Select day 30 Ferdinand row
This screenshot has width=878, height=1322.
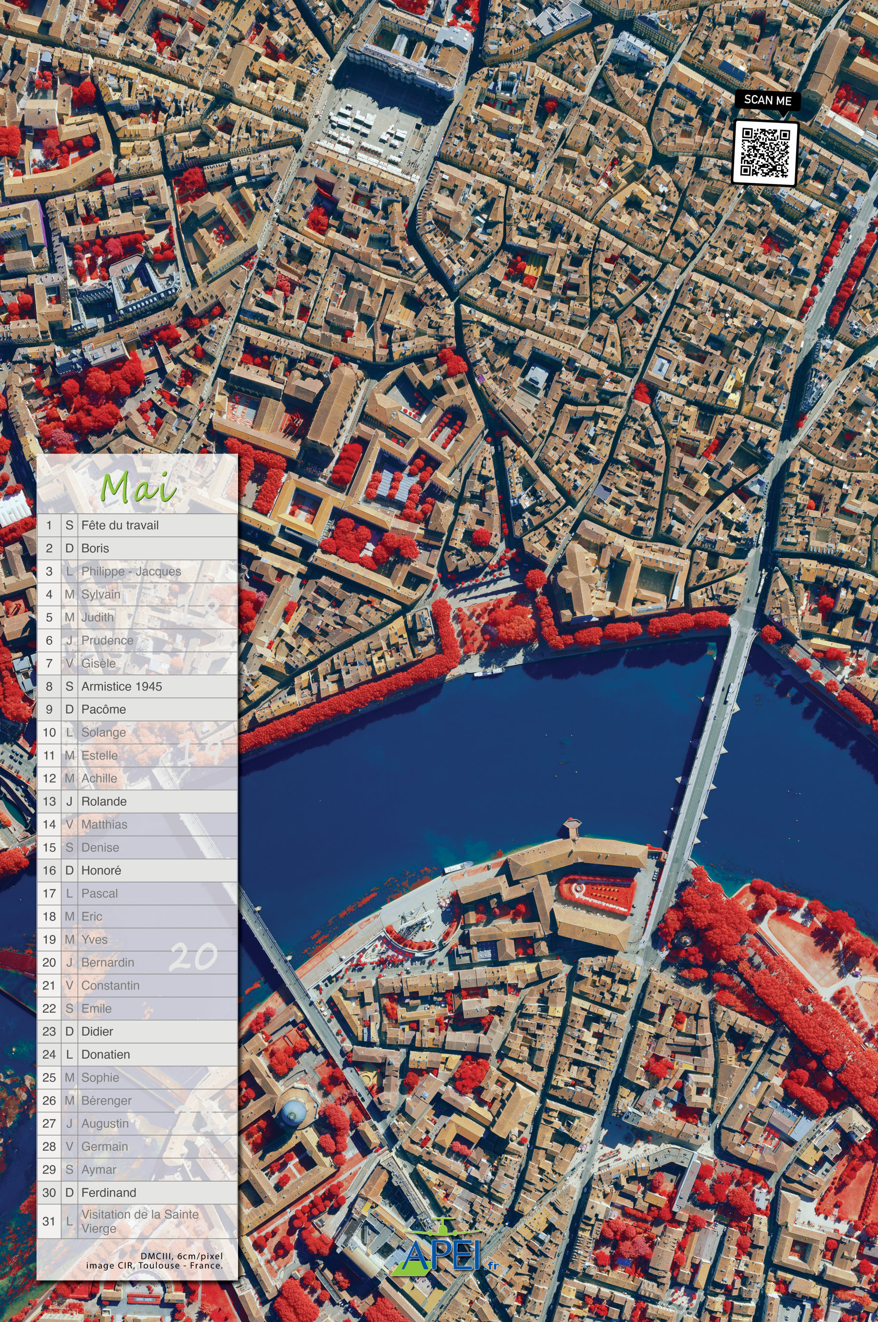(x=137, y=1193)
